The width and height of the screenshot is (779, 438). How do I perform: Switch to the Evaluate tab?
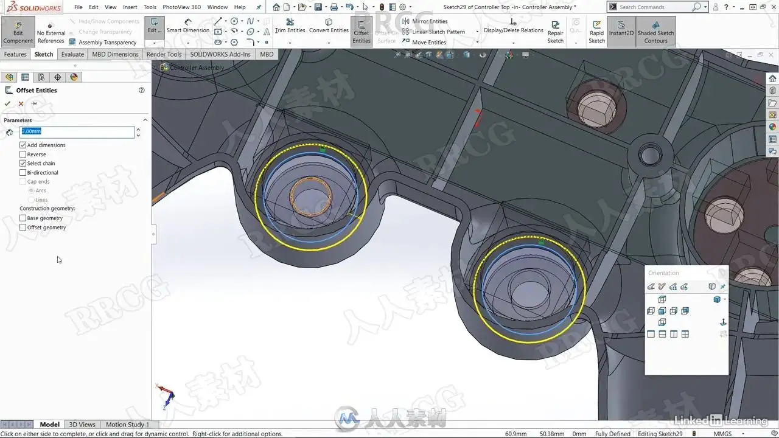(x=72, y=54)
